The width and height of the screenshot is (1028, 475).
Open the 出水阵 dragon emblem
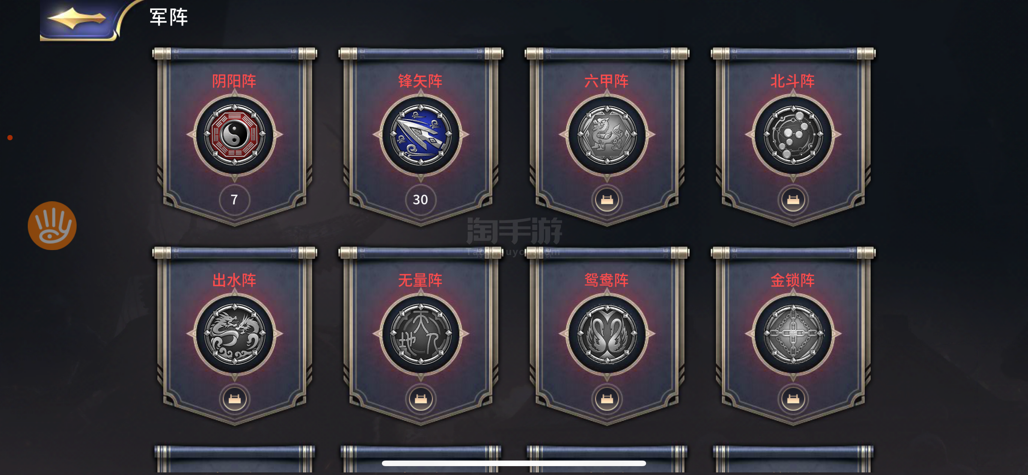[235, 333]
